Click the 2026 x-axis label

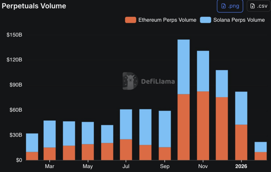[x=241, y=166]
